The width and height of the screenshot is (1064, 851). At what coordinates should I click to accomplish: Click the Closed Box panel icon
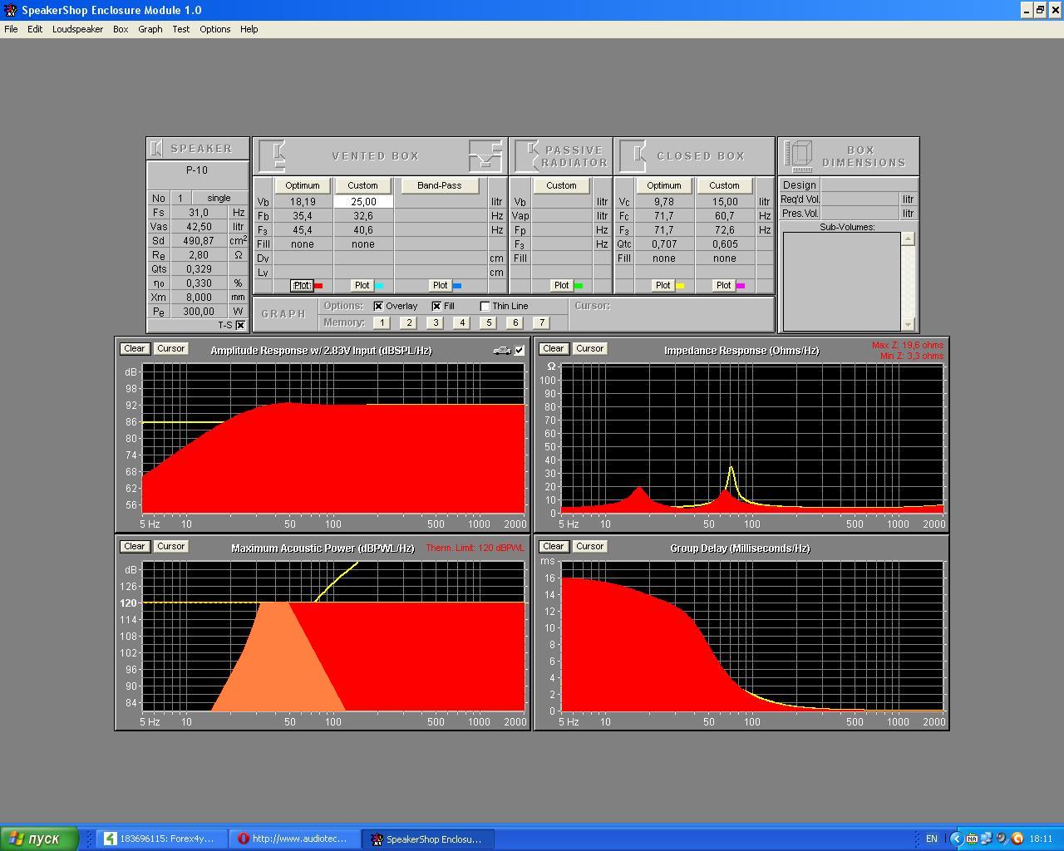tap(633, 155)
